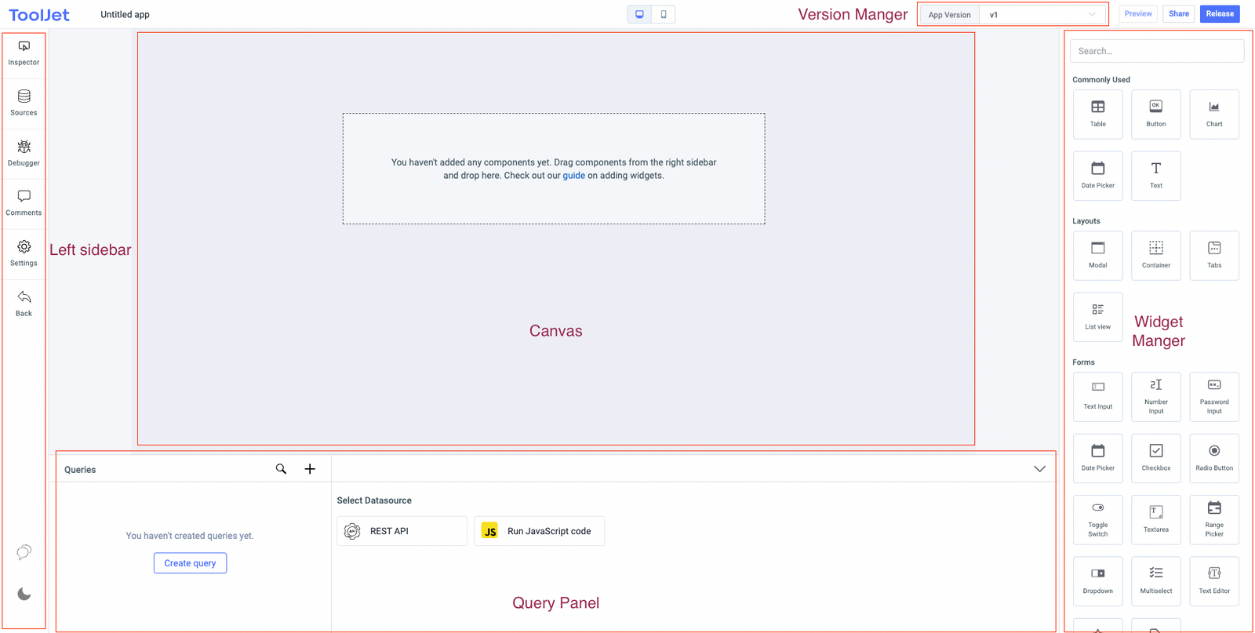
Task: Select the Number Input widget
Action: pos(1156,397)
